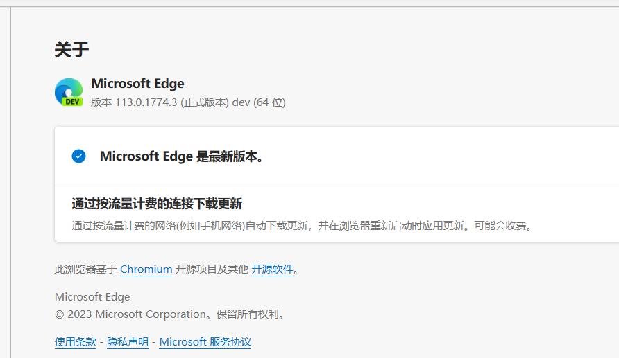Image resolution: width=619 pixels, height=358 pixels.
Task: Click the Microsoft Edge title next to logo
Action: tap(137, 84)
